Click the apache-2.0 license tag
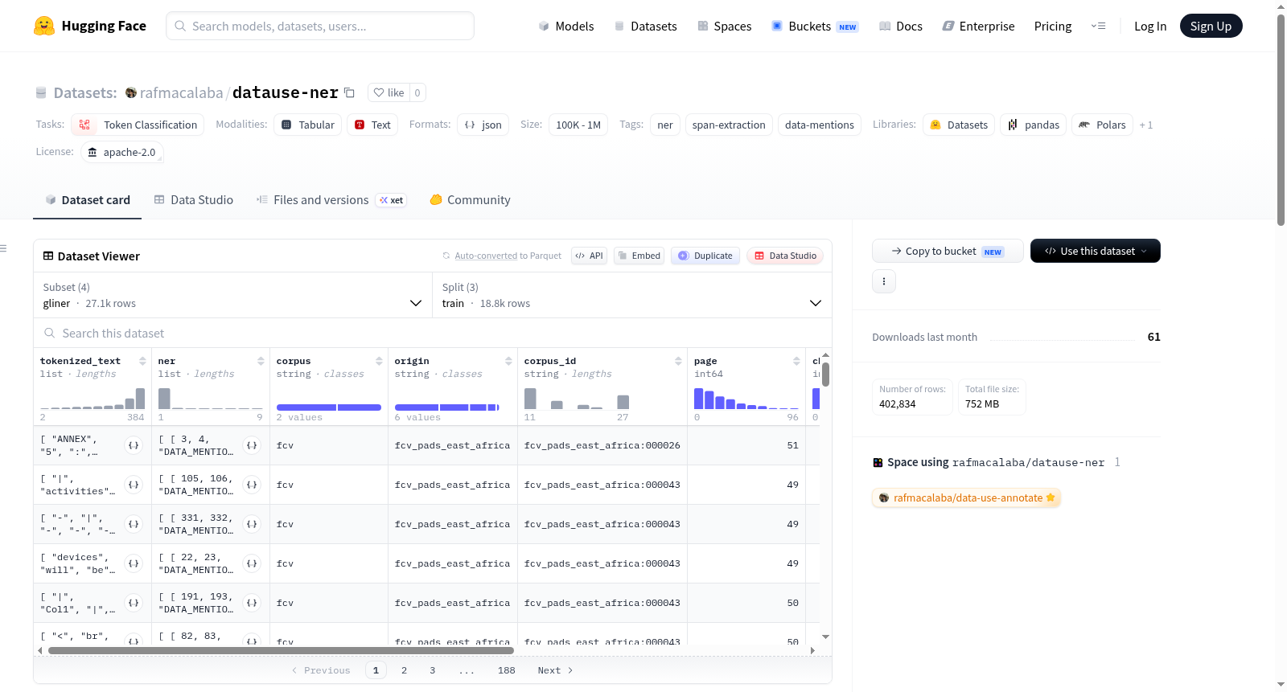Viewport: 1287px width, 692px height. (x=122, y=152)
